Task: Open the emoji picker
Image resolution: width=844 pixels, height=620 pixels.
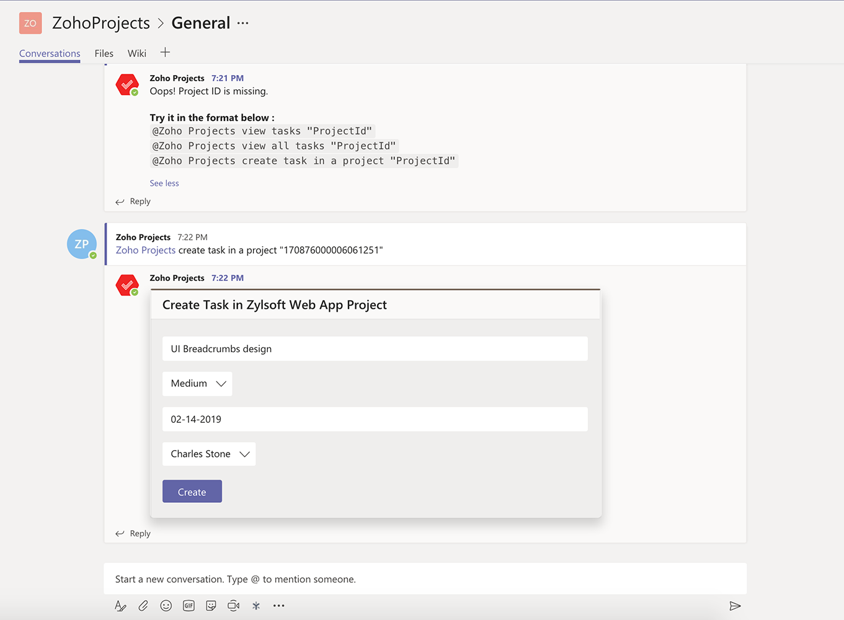Action: [166, 606]
